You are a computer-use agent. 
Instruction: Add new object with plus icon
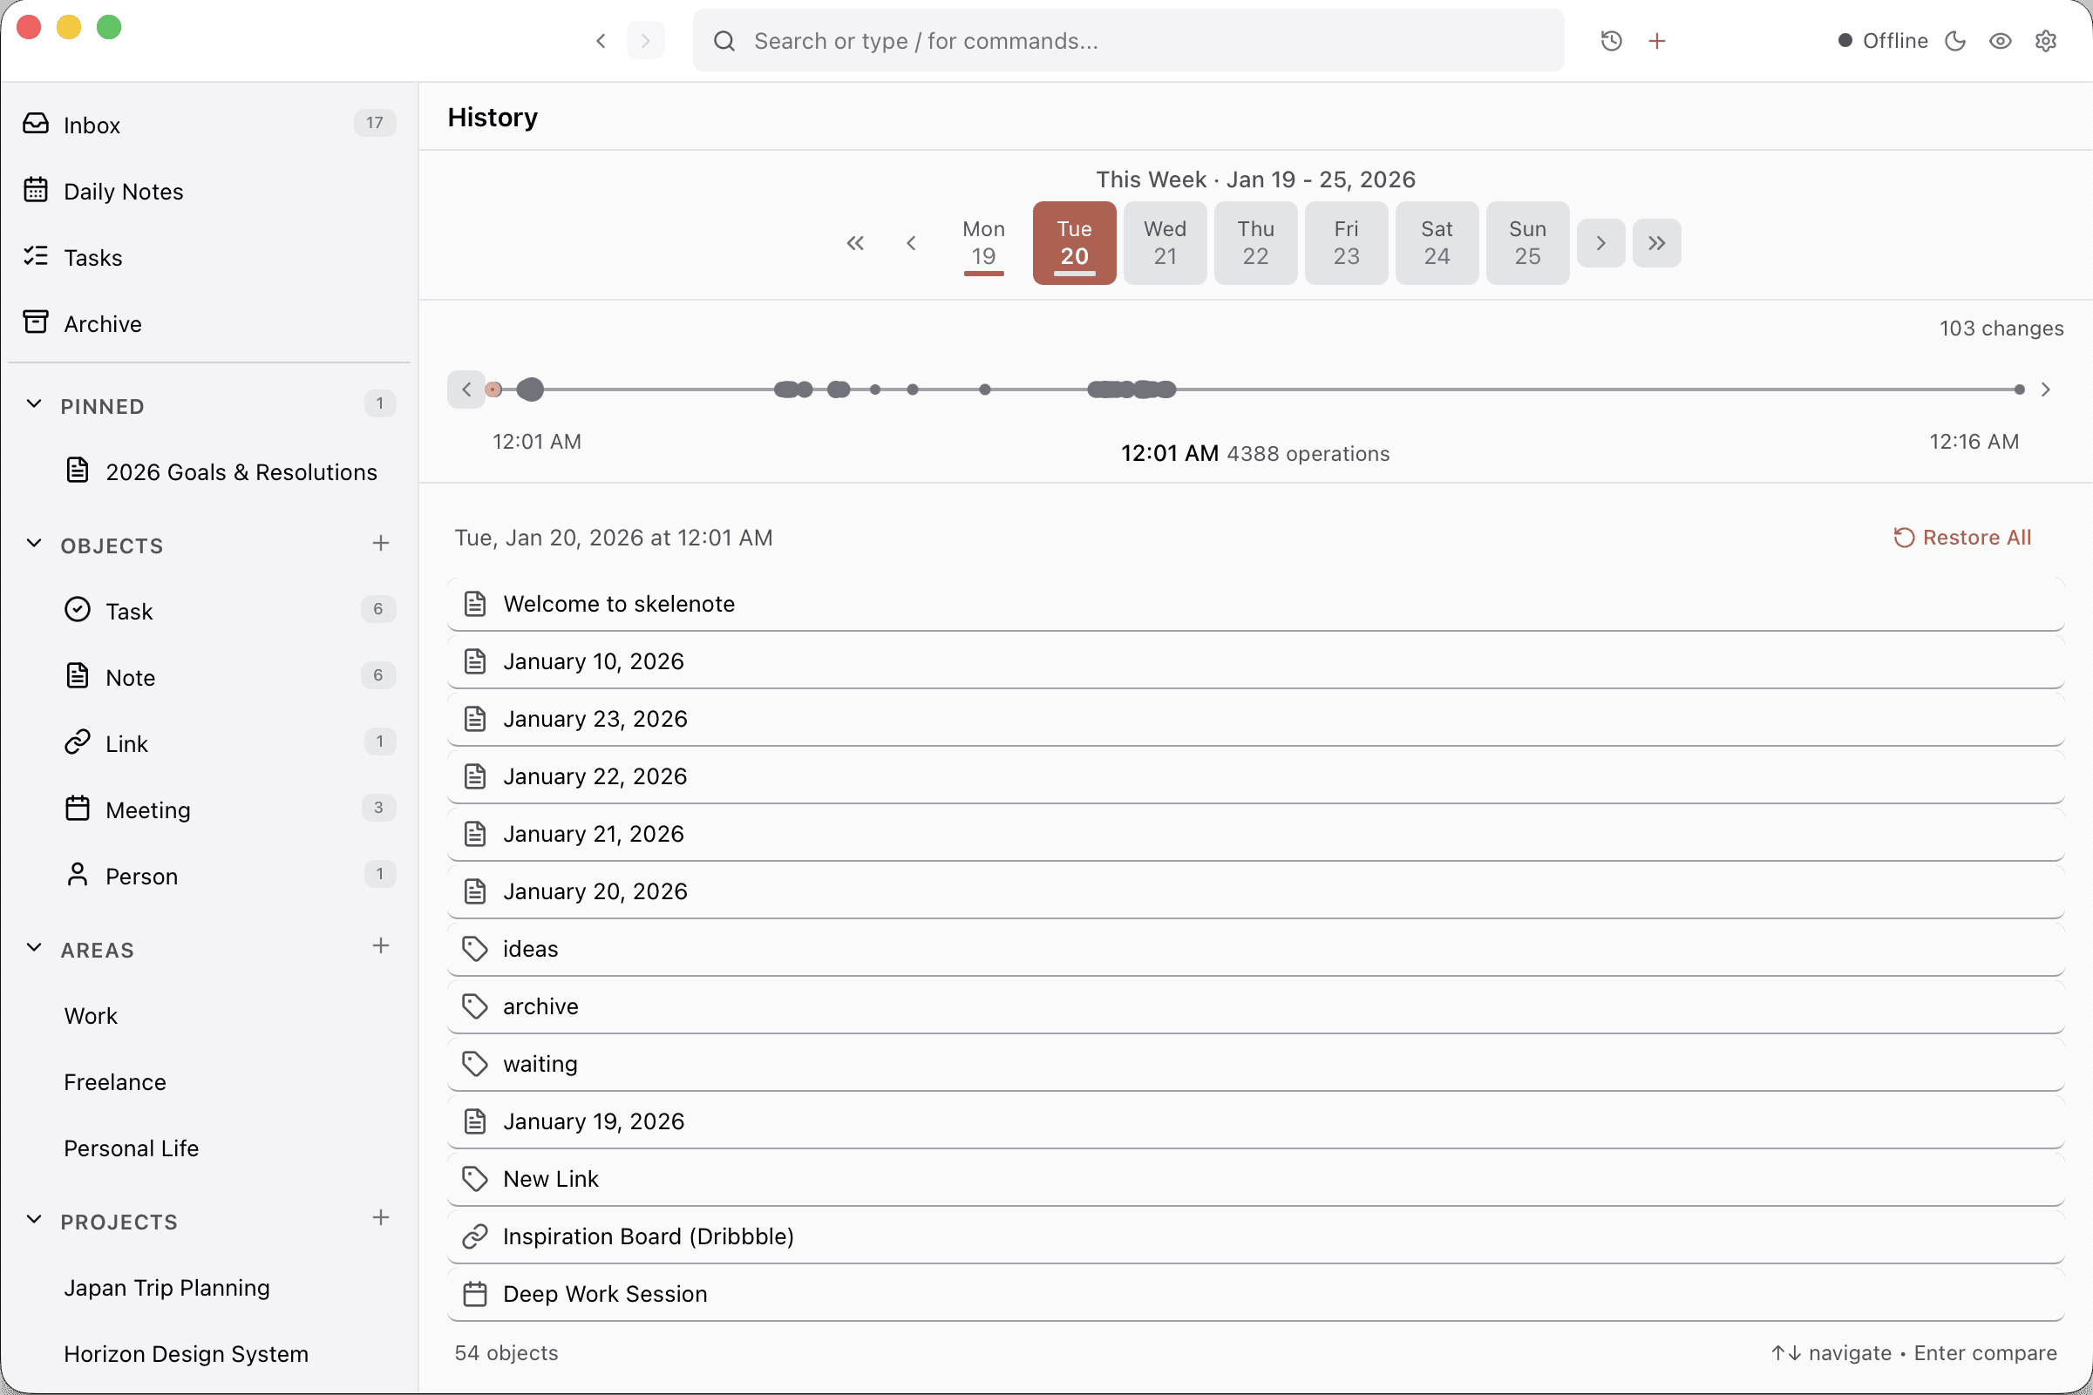point(381,544)
